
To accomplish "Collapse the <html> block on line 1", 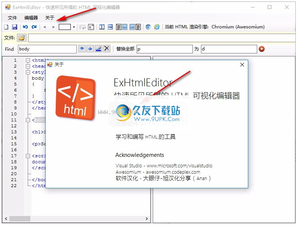I will coord(28,60).
